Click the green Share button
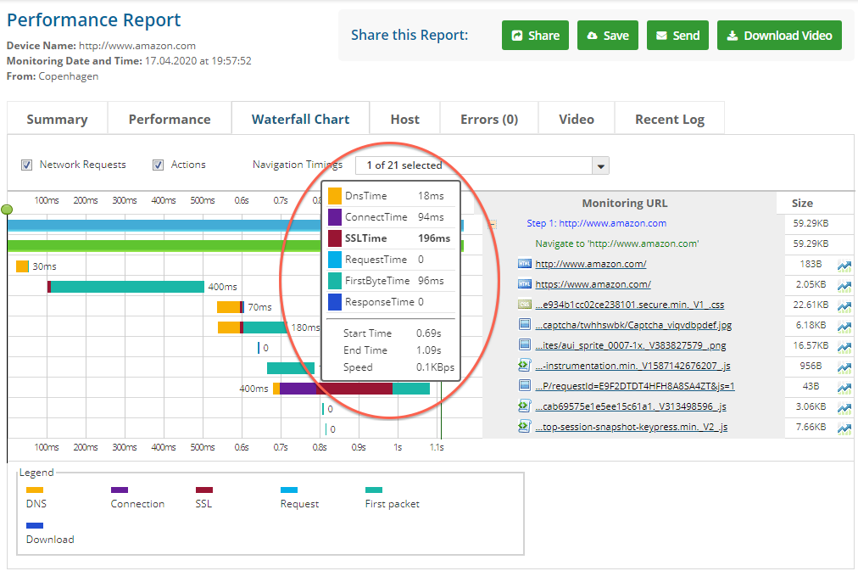This screenshot has height=571, width=858. 534,36
